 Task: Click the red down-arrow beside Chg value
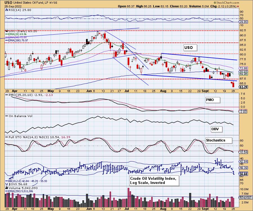coord(238,6)
